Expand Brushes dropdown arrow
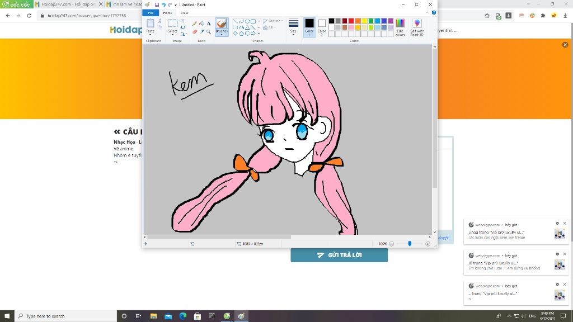 pyautogui.click(x=222, y=35)
